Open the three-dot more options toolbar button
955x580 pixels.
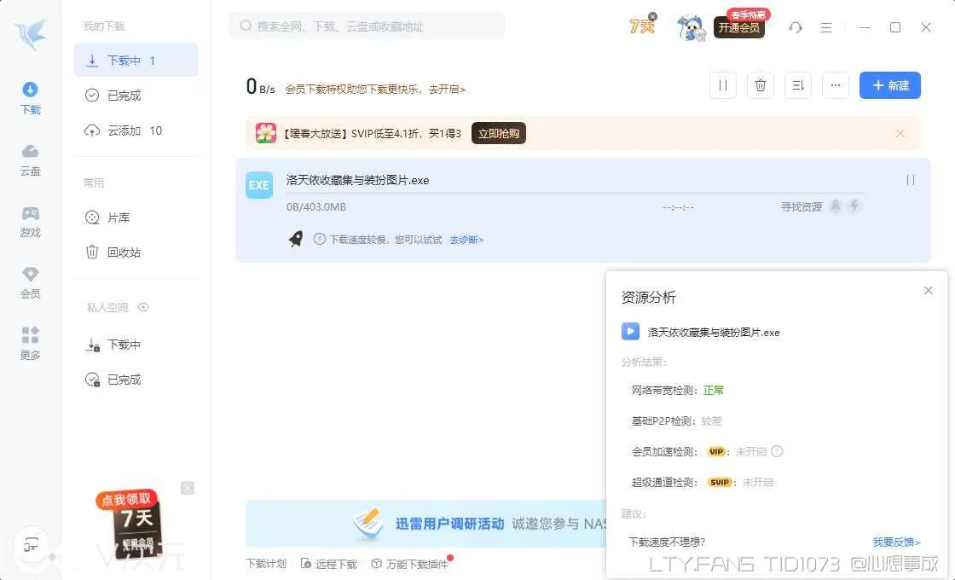pyautogui.click(x=836, y=85)
